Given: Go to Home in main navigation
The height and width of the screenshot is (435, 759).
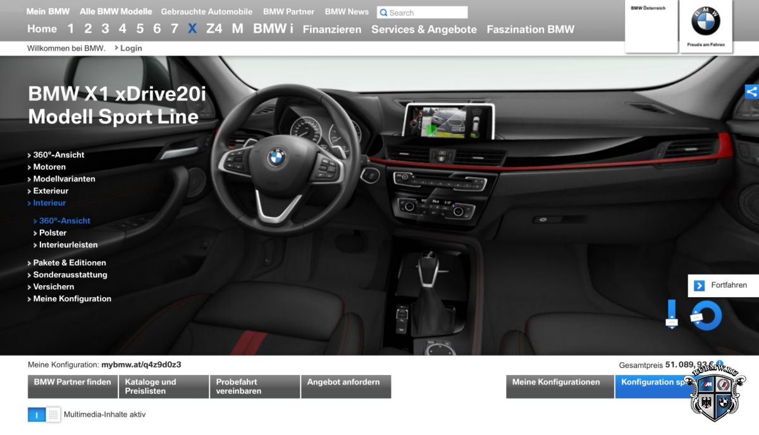Looking at the screenshot, I should 42,29.
